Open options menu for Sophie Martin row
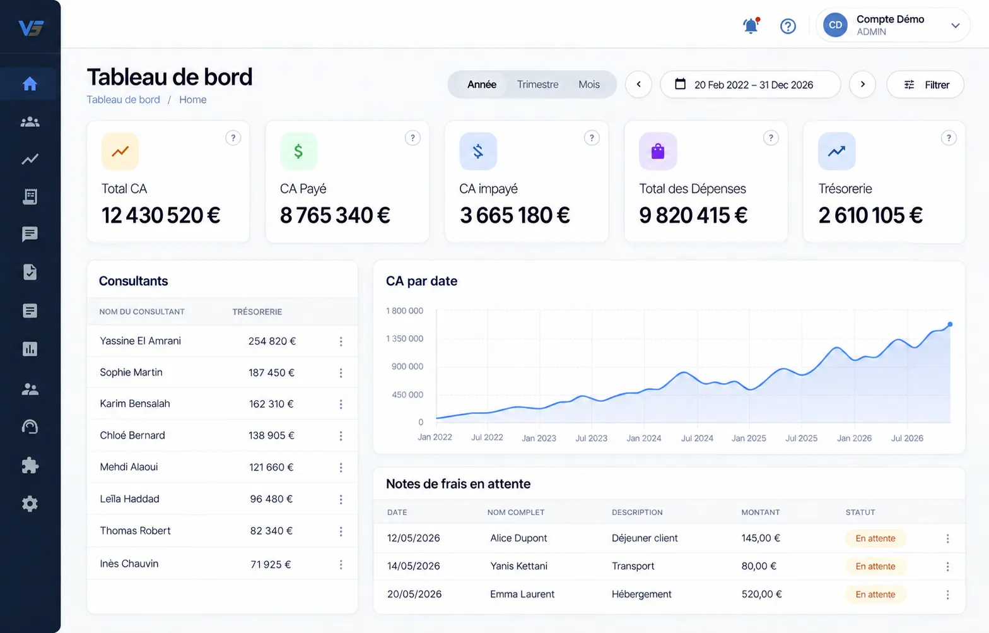 tap(341, 373)
